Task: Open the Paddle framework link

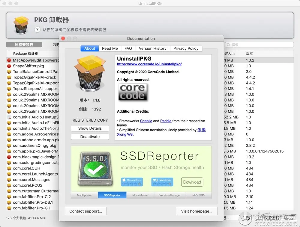Action: [x=166, y=121]
